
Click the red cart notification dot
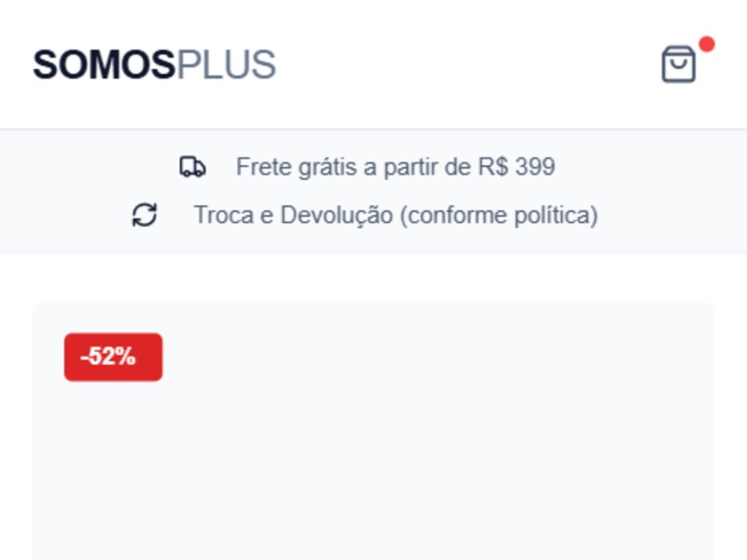[x=707, y=44]
